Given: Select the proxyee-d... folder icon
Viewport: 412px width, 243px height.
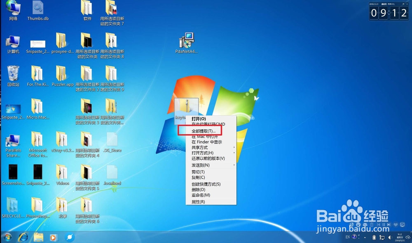Looking at the screenshot, I should [x=63, y=44].
